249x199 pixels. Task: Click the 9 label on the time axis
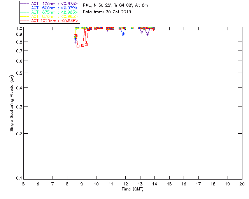pos(82,184)
